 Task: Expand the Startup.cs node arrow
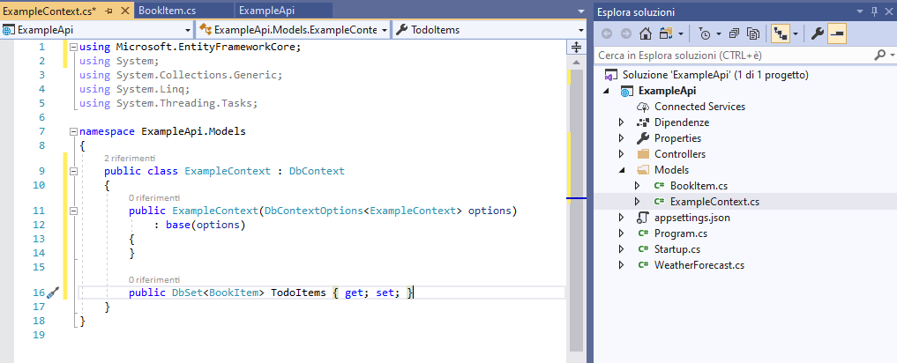click(x=622, y=249)
